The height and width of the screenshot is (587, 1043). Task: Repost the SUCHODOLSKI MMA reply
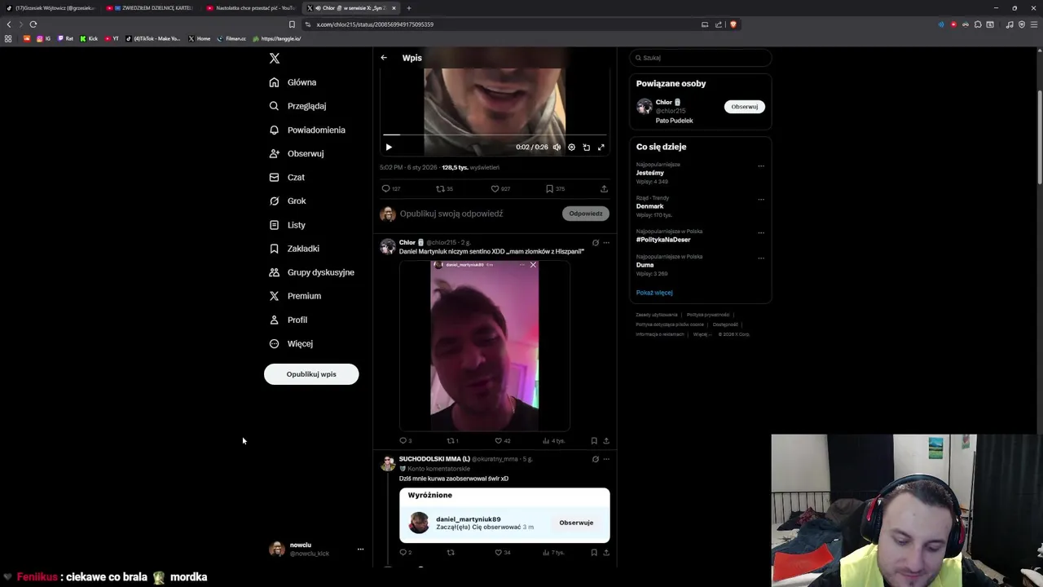point(451,553)
